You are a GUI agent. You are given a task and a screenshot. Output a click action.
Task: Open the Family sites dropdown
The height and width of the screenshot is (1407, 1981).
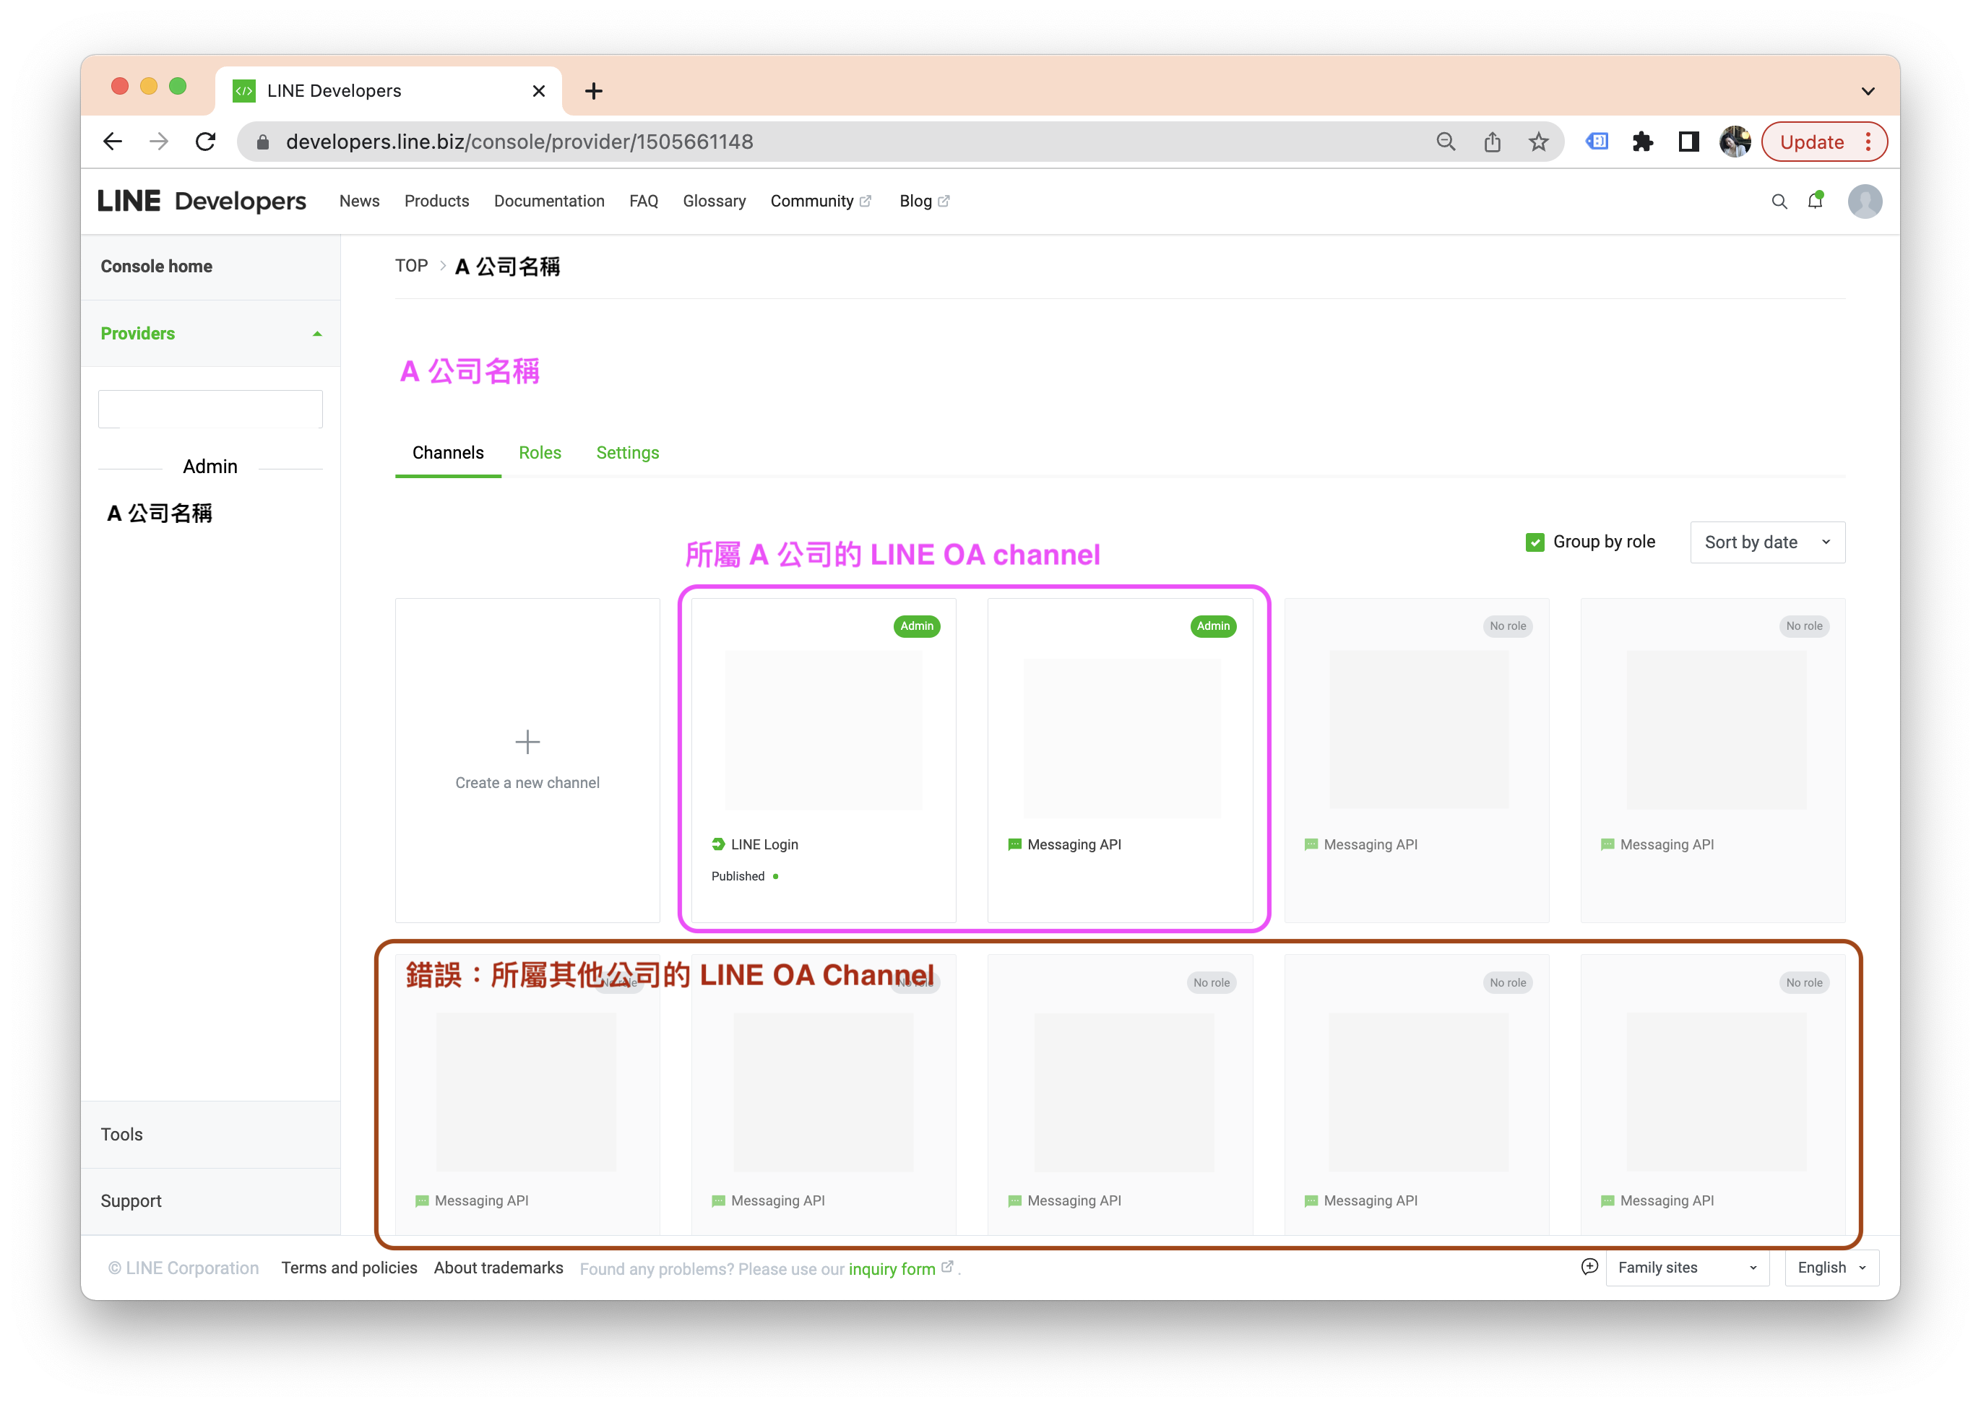pos(1686,1268)
